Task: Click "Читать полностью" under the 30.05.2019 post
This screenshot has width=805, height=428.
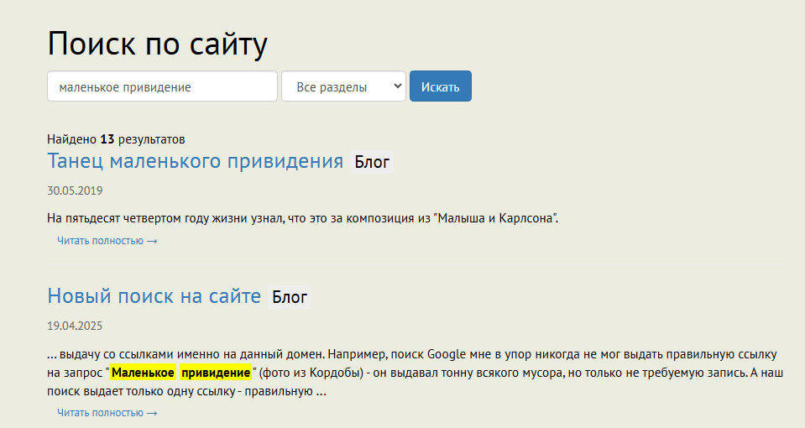Action: 101,241
